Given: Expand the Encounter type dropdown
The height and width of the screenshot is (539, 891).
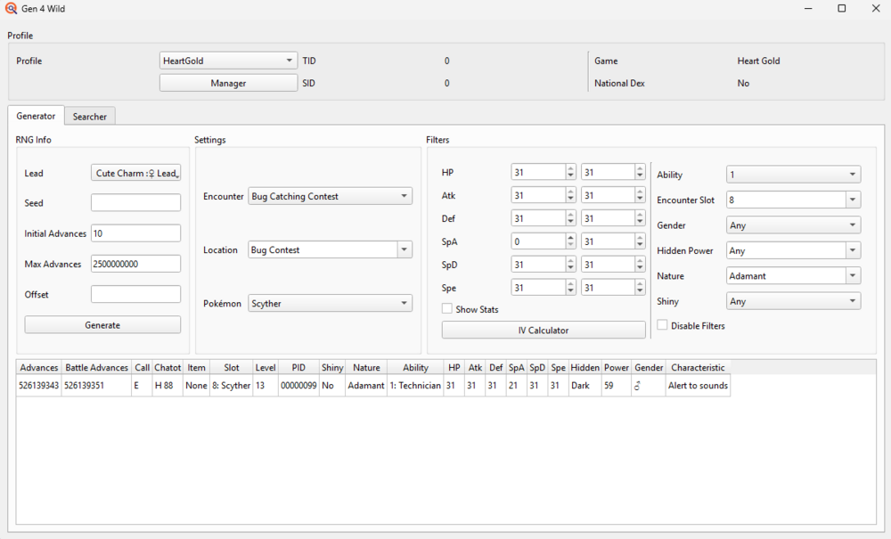Looking at the screenshot, I should [330, 196].
